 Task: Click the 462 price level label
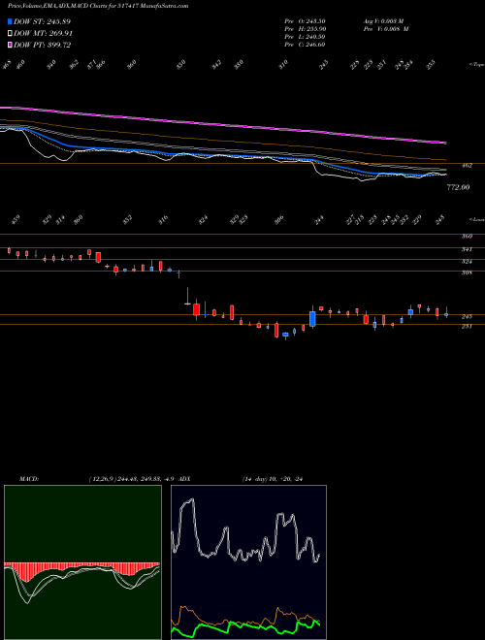point(467,166)
